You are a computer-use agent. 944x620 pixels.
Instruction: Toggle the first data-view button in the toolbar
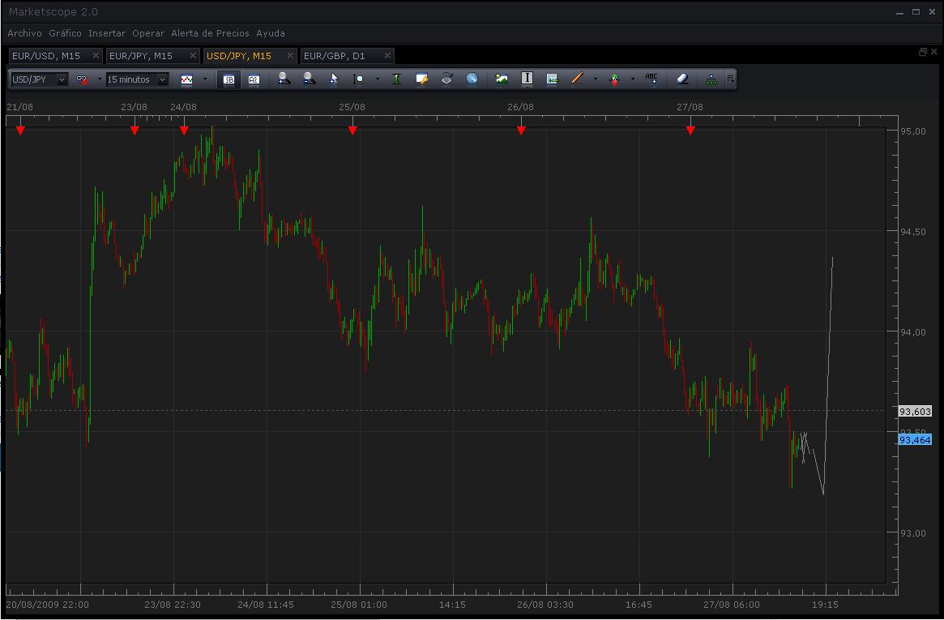(x=229, y=79)
